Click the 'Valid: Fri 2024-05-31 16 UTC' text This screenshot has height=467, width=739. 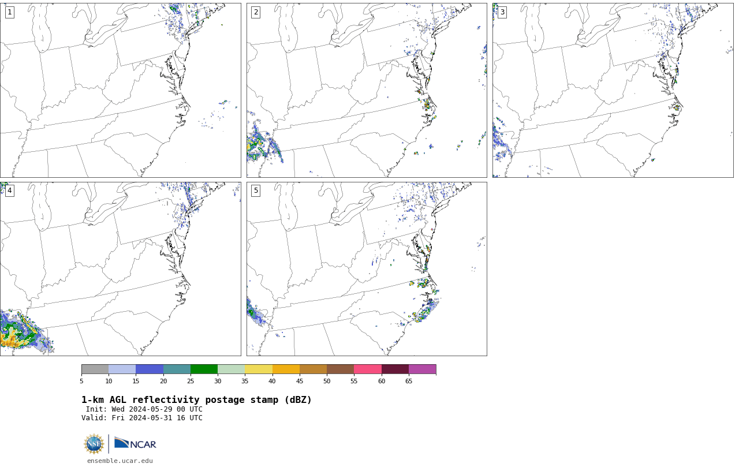pos(142,418)
